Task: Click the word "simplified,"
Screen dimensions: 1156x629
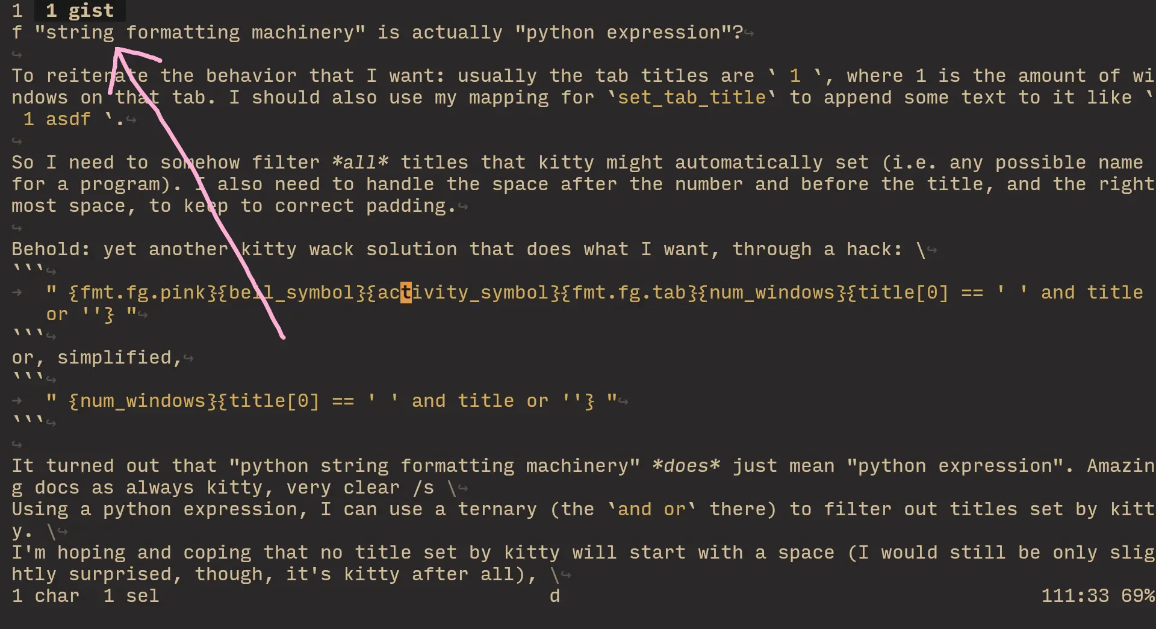Action: coord(119,358)
